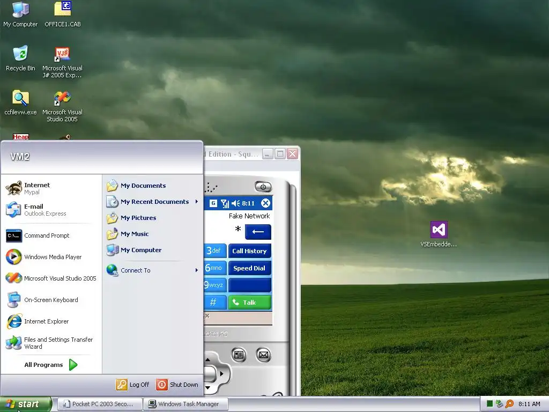The height and width of the screenshot is (412, 549).
Task: Open VSEmbedde... desktop icon
Action: point(439,234)
